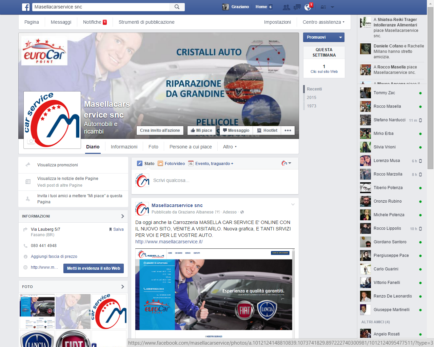Expand the INFORMAZIONI section arrow
The image size is (434, 347).
click(x=123, y=216)
